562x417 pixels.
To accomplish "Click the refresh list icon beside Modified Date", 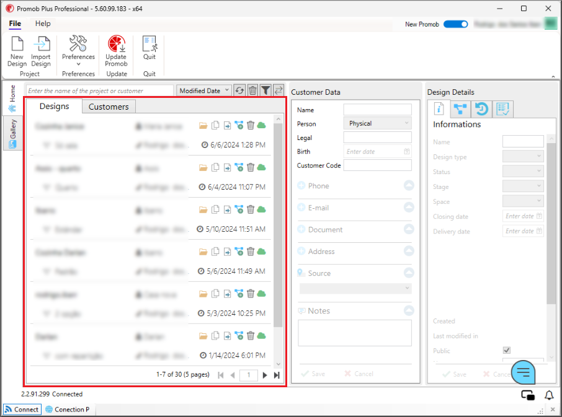I will tap(239, 90).
